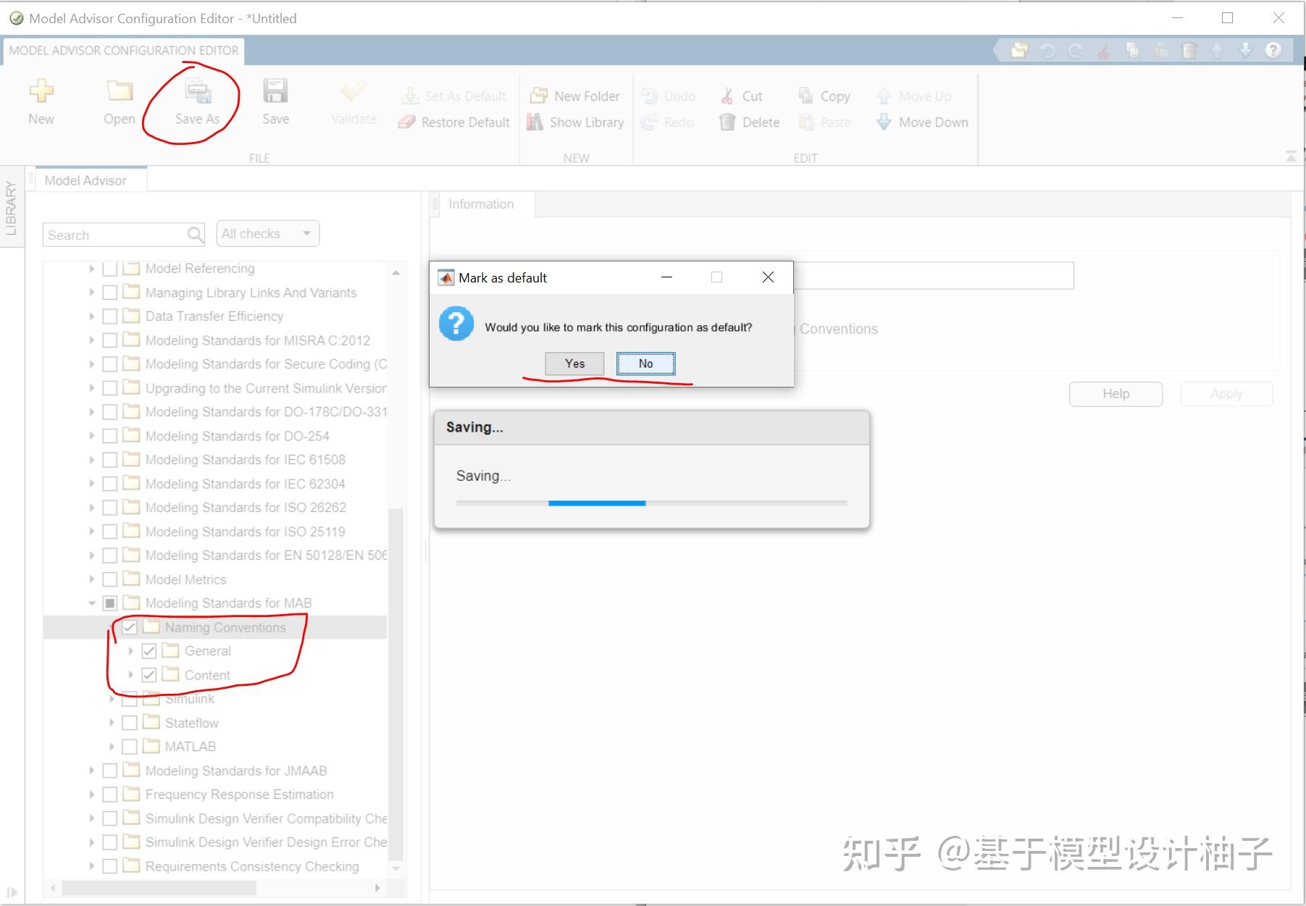
Task: Uncheck the General folder checkbox
Action: click(149, 651)
